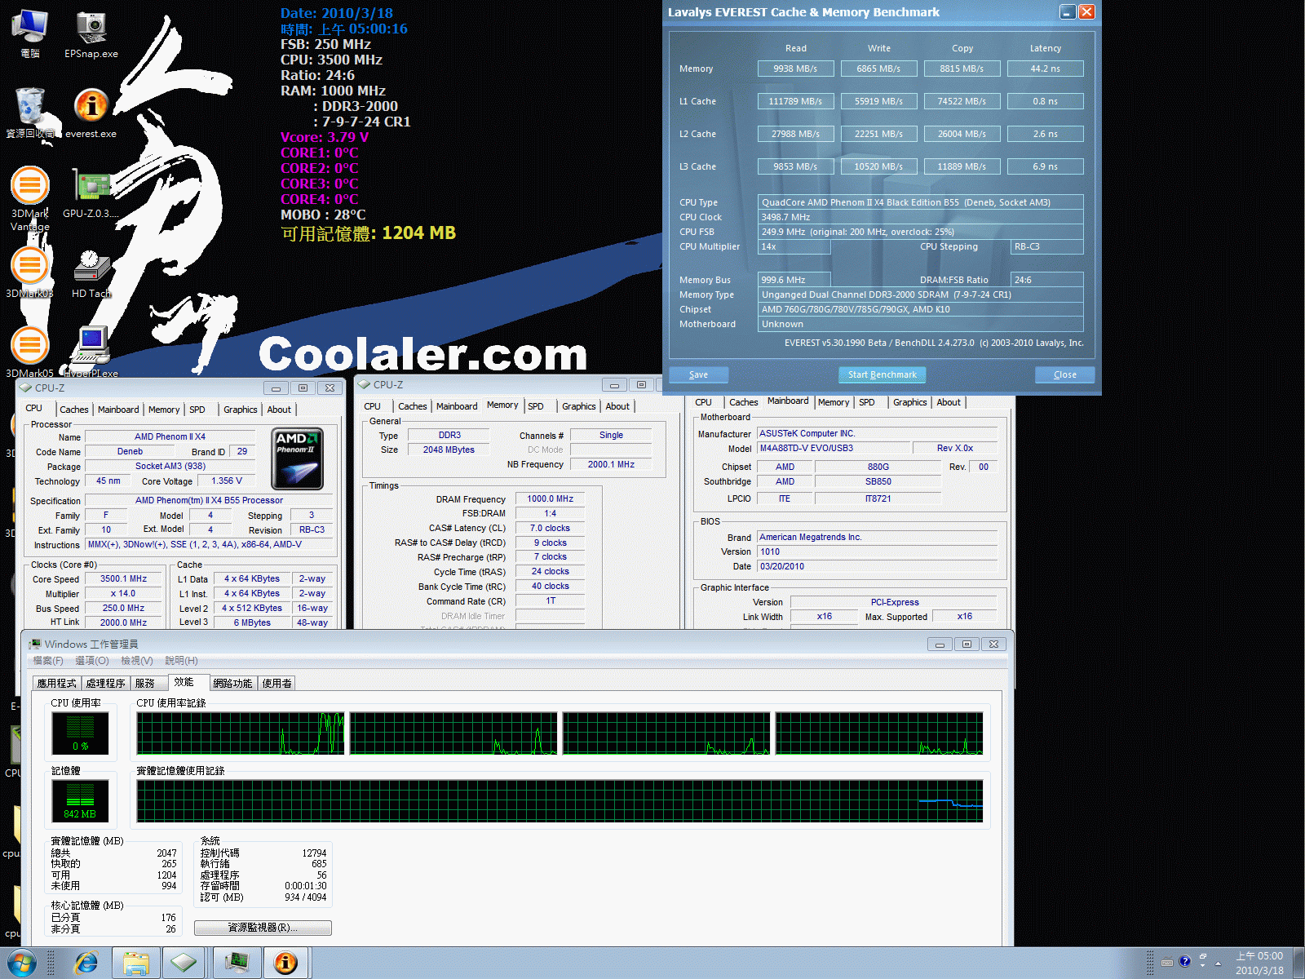This screenshot has height=979, width=1305.
Task: Switch to Task Manager taskbar button
Action: click(237, 963)
